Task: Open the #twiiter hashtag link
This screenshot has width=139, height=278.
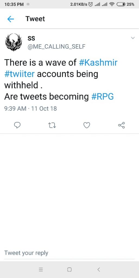Action: click(20, 74)
